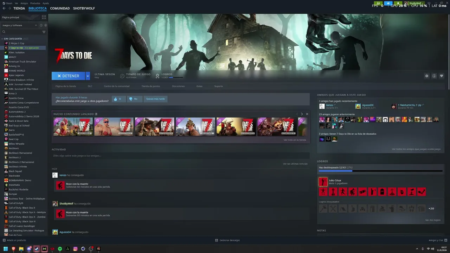
Task: Click Ver todo en la tienda link
Action: click(x=295, y=140)
